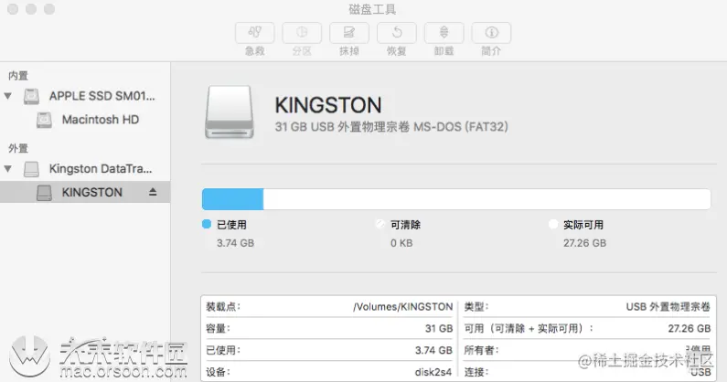Select Kingston DataTra... in sidebar
This screenshot has width=727, height=382.
101,169
